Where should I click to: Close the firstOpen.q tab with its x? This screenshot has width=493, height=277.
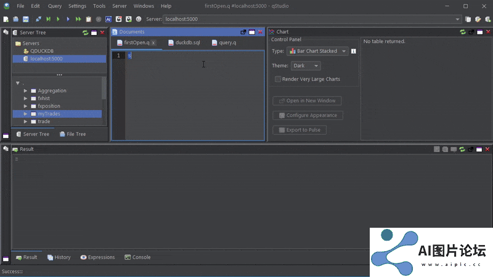tap(153, 42)
